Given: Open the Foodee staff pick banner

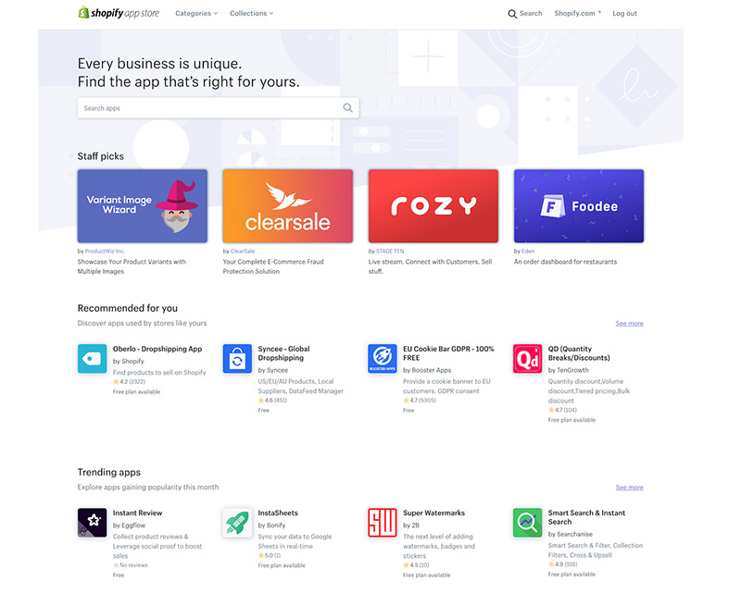Looking at the screenshot, I should point(579,206).
